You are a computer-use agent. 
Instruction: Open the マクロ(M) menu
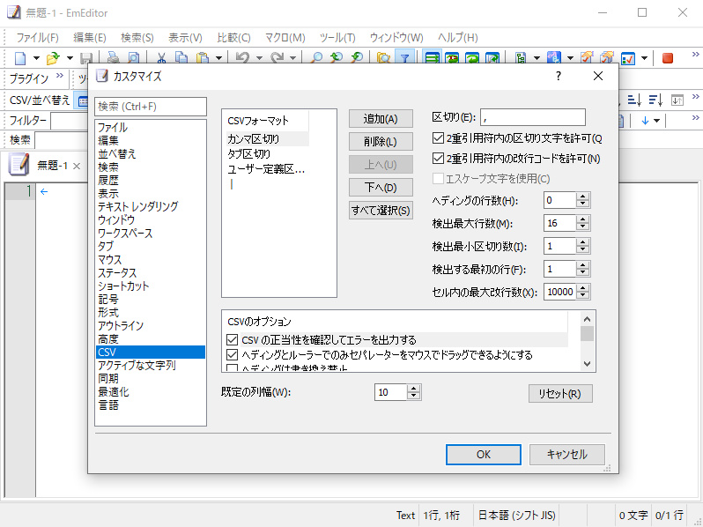pyautogui.click(x=285, y=38)
